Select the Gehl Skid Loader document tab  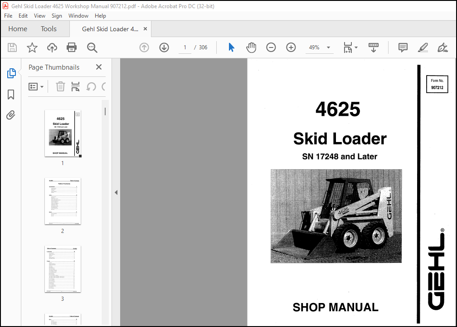110,29
